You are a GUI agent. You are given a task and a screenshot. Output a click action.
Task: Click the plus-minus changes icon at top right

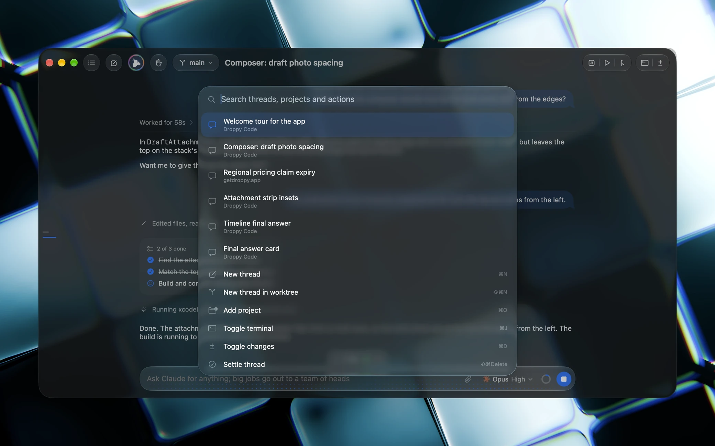(660, 63)
